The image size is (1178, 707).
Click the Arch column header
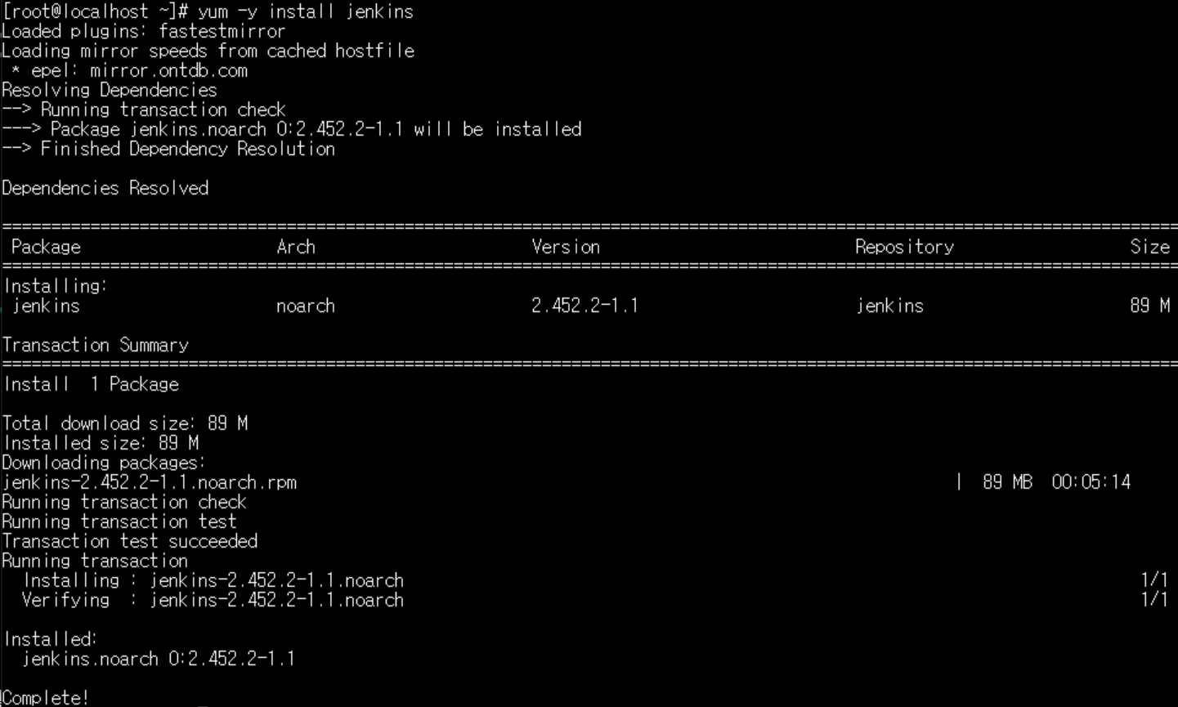click(296, 247)
